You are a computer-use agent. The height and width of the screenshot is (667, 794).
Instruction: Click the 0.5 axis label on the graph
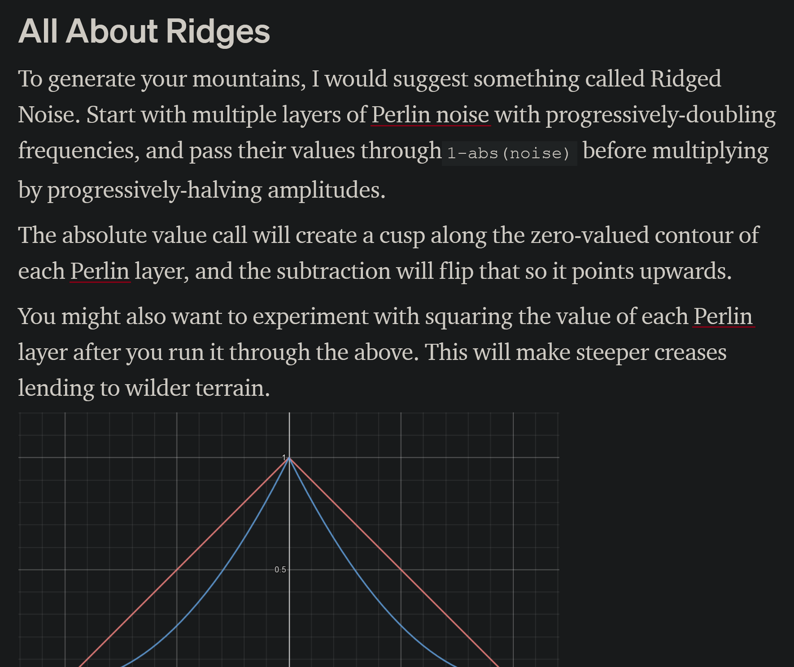click(x=280, y=570)
